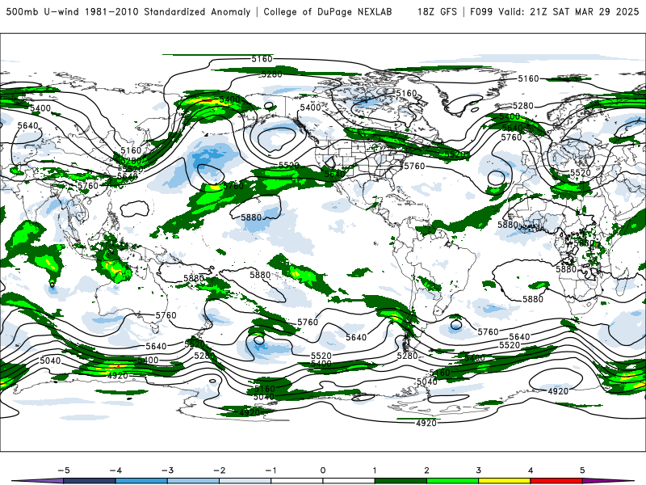Select the 'College of DuPage NEXLAB' title text
This screenshot has width=646, height=485.
328,11
